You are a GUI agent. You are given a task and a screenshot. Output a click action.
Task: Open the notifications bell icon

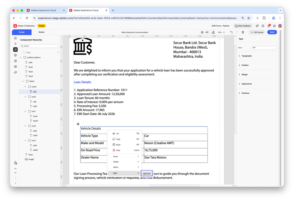pyautogui.click(x=269, y=26)
